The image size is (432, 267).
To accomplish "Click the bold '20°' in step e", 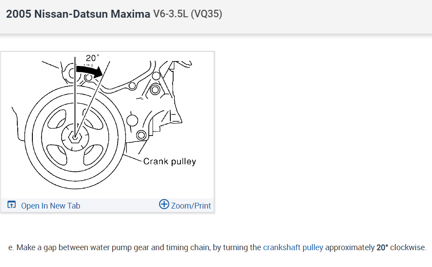I will click(x=383, y=248).
